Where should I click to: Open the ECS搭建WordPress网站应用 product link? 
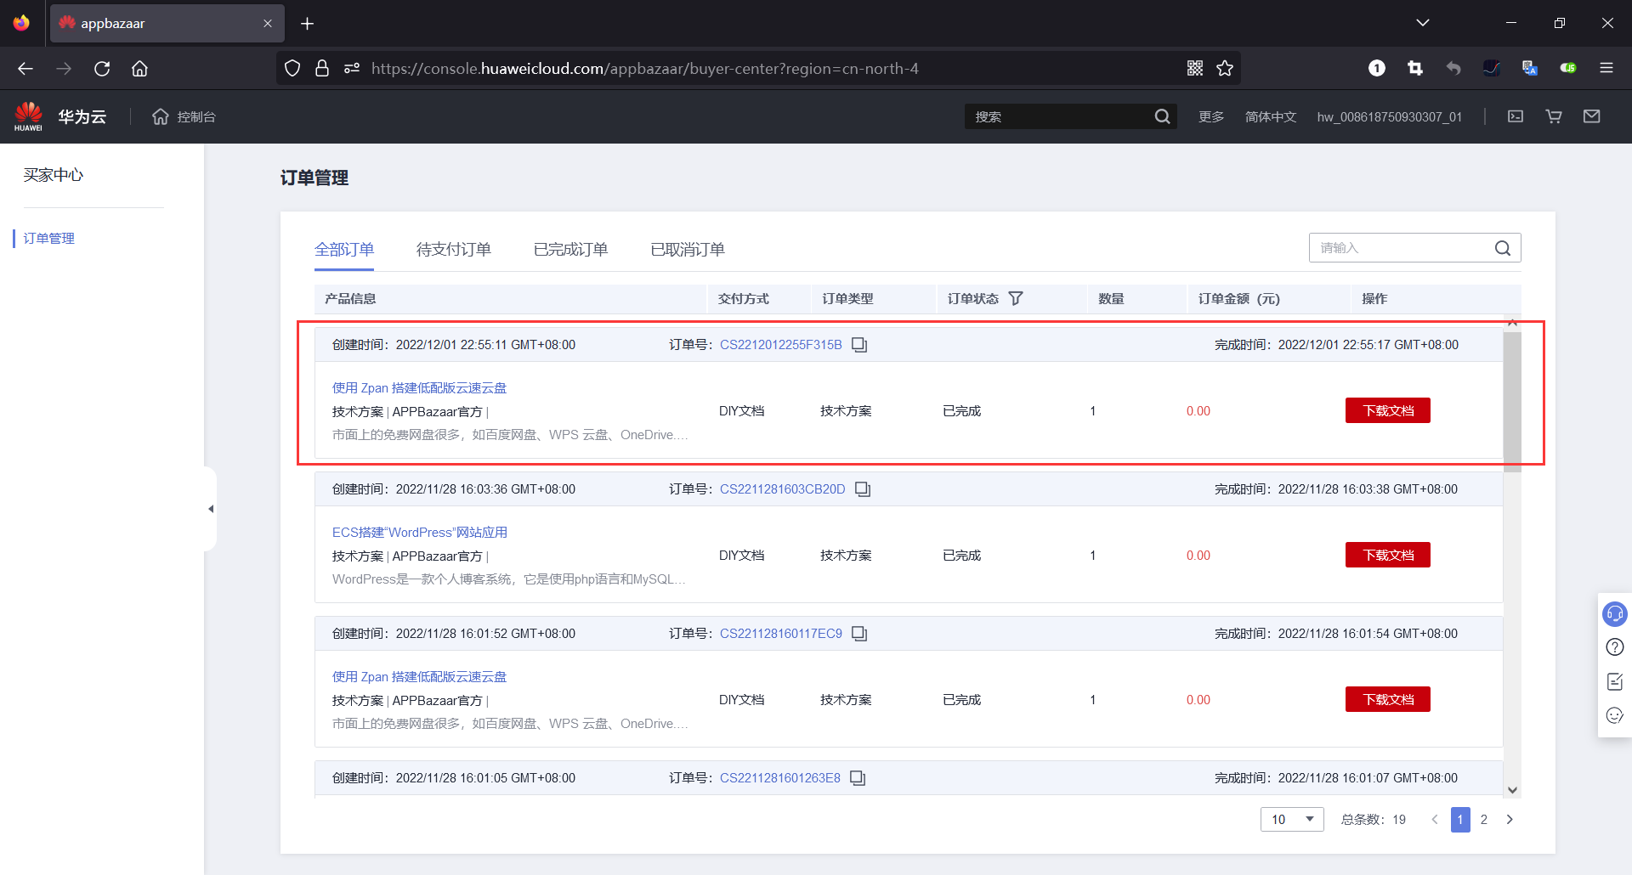coord(419,532)
